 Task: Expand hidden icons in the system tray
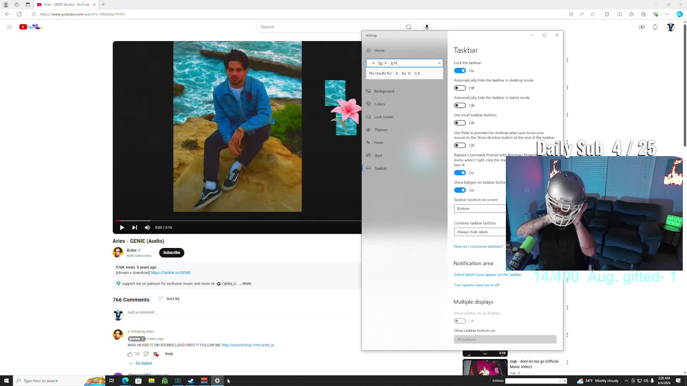(627, 381)
